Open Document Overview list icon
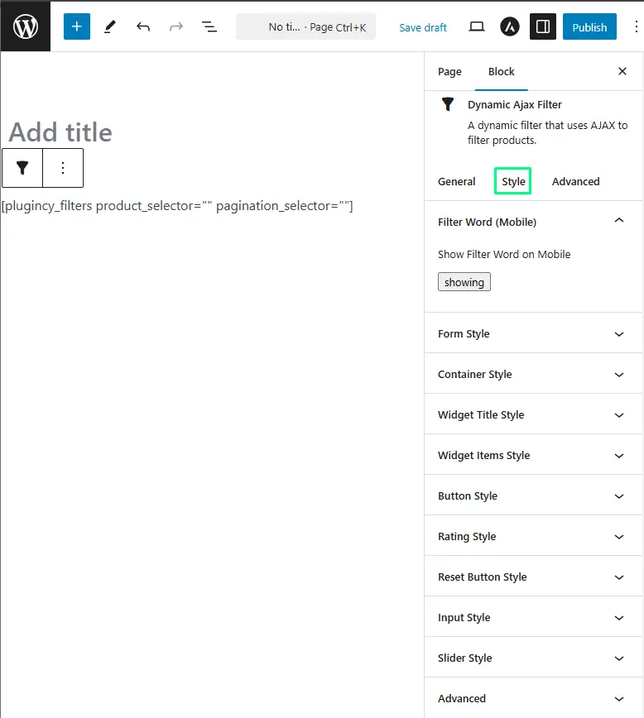The width and height of the screenshot is (644, 718). point(209,26)
